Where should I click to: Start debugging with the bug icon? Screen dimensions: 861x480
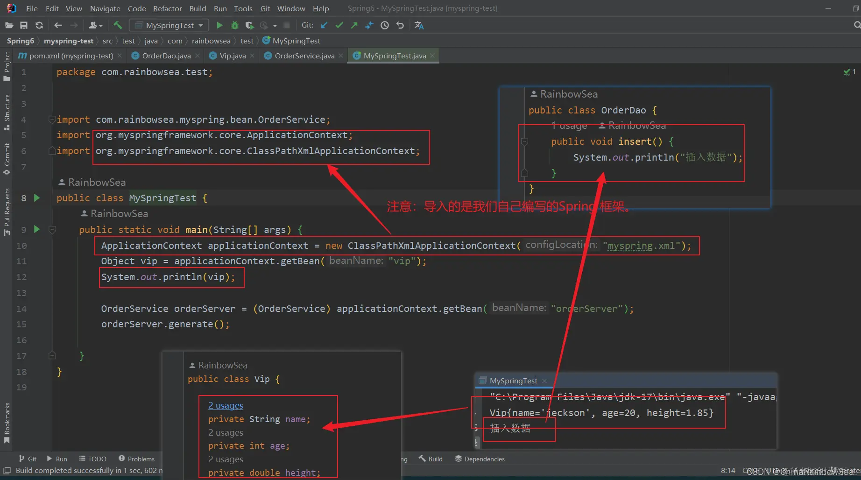pos(235,25)
